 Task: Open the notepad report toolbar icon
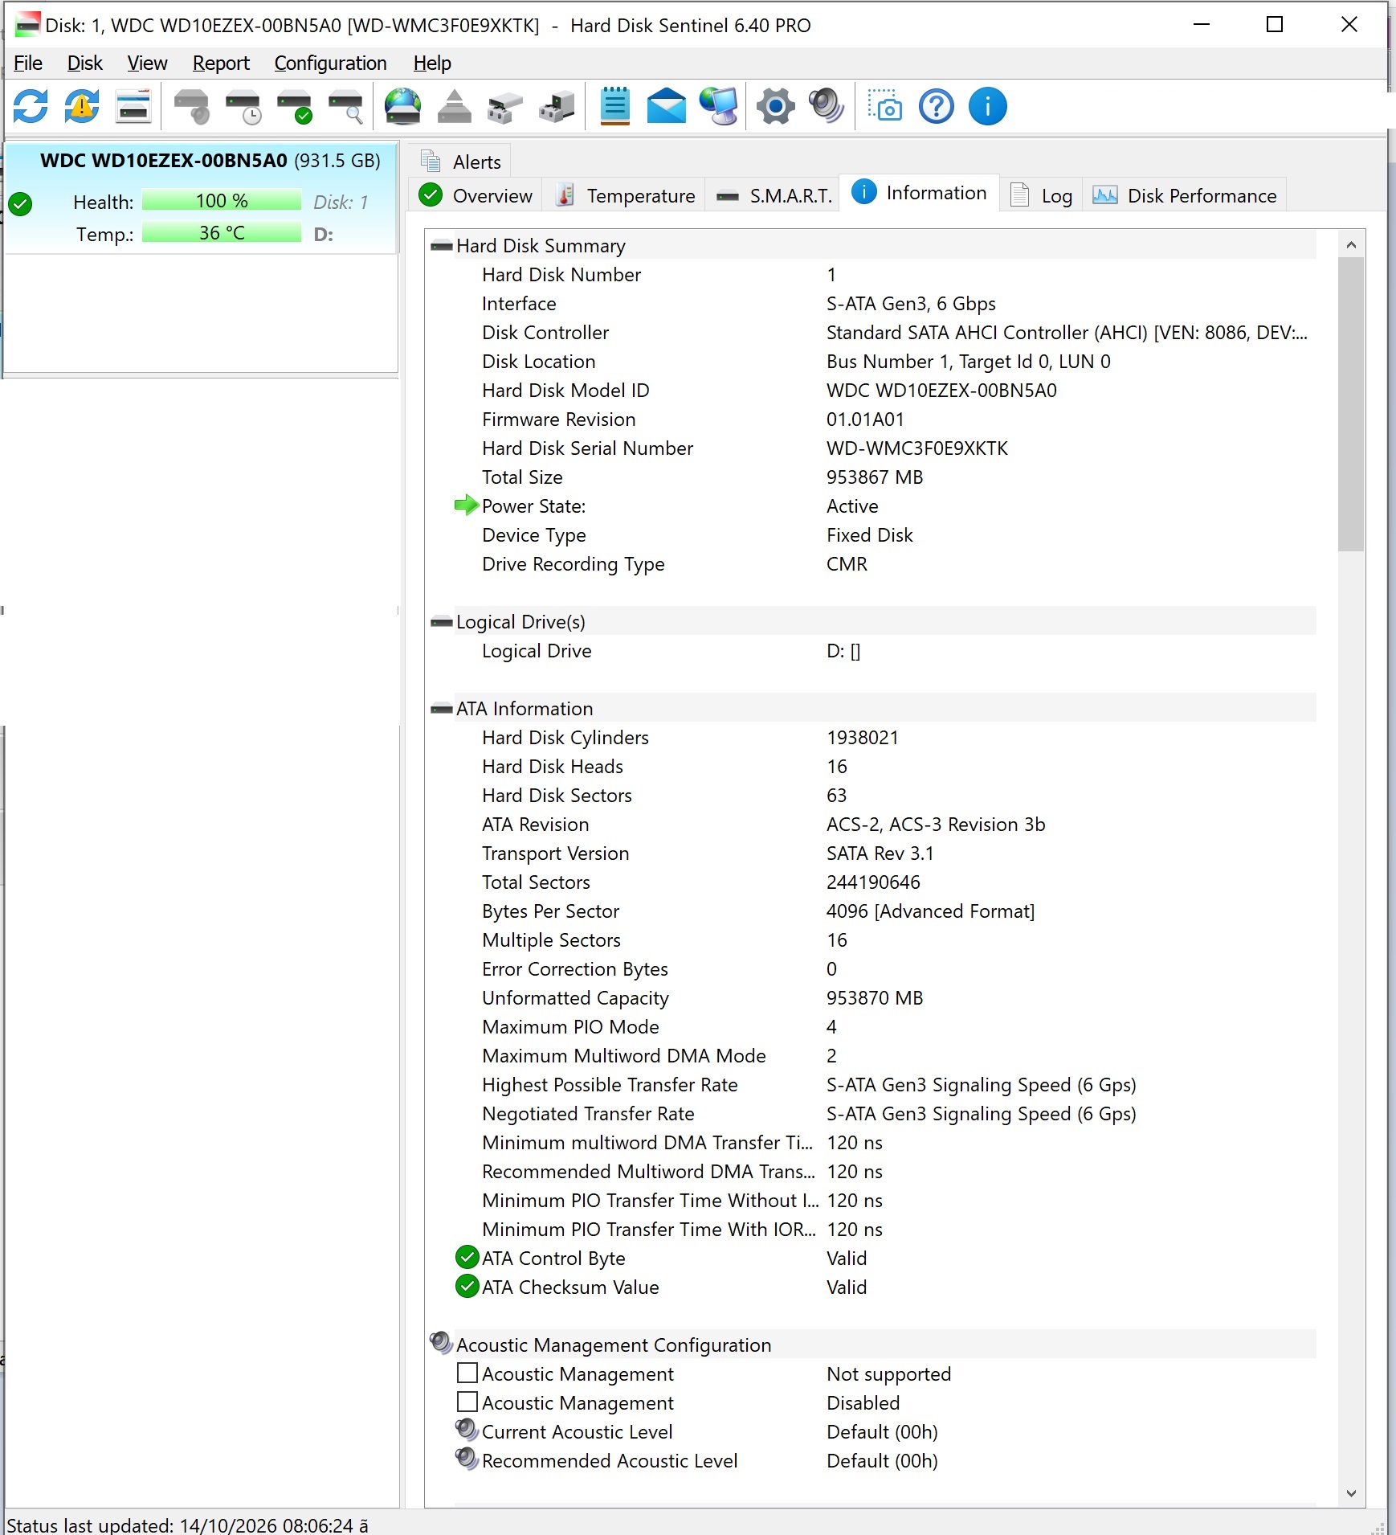pos(615,106)
